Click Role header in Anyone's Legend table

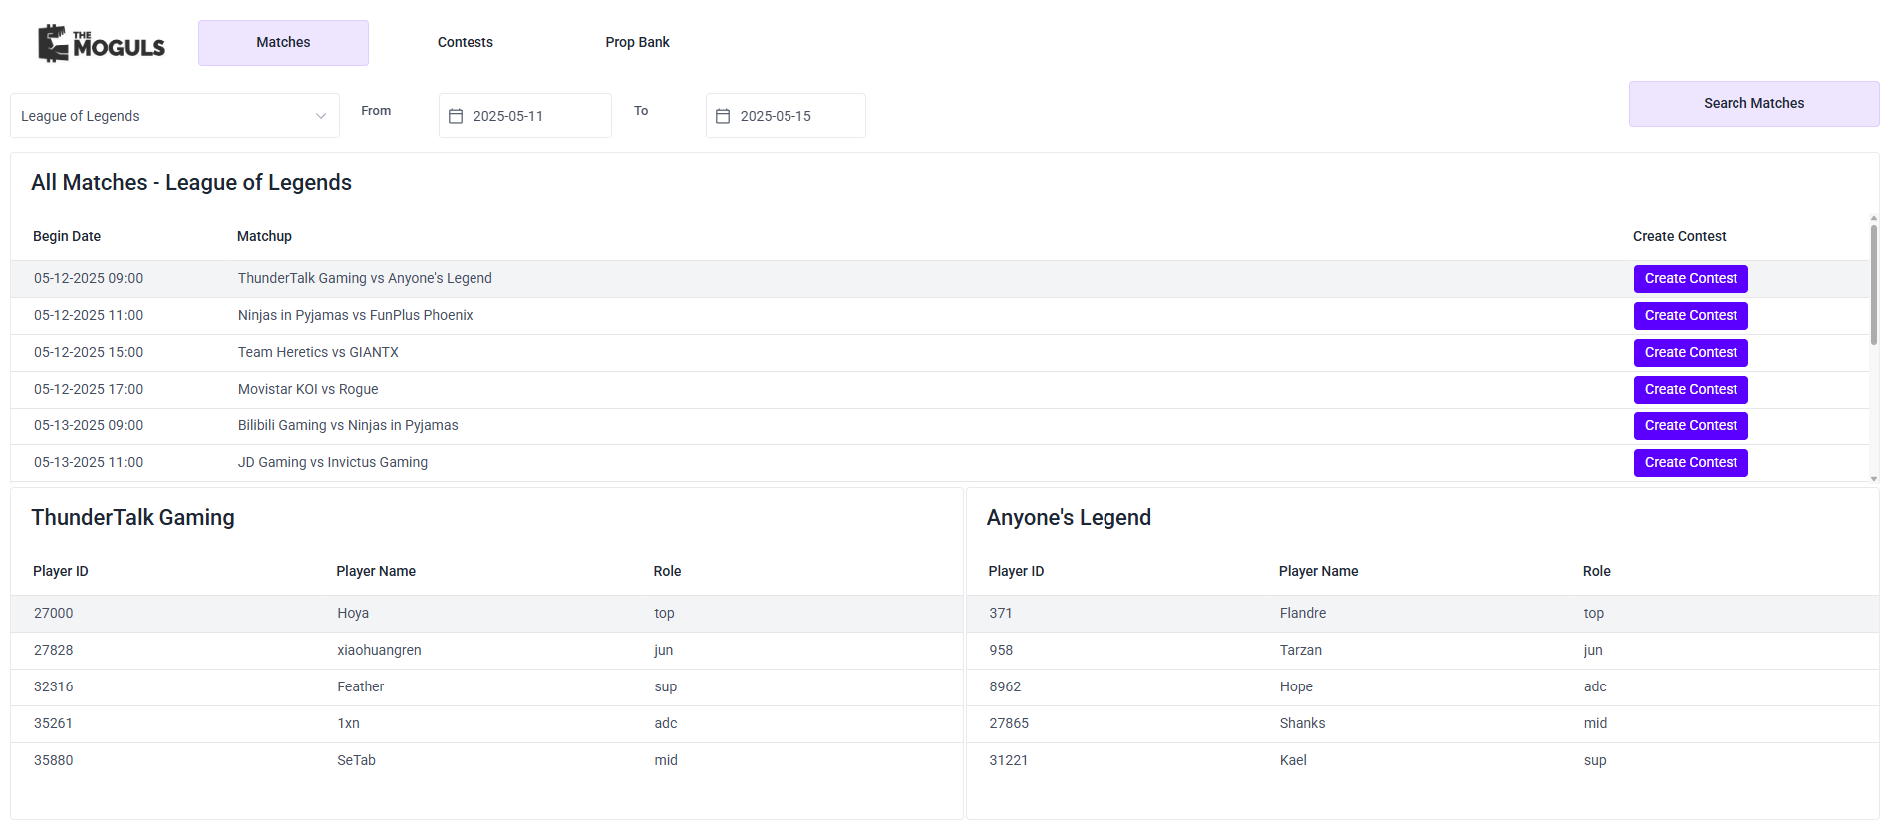coord(1597,572)
